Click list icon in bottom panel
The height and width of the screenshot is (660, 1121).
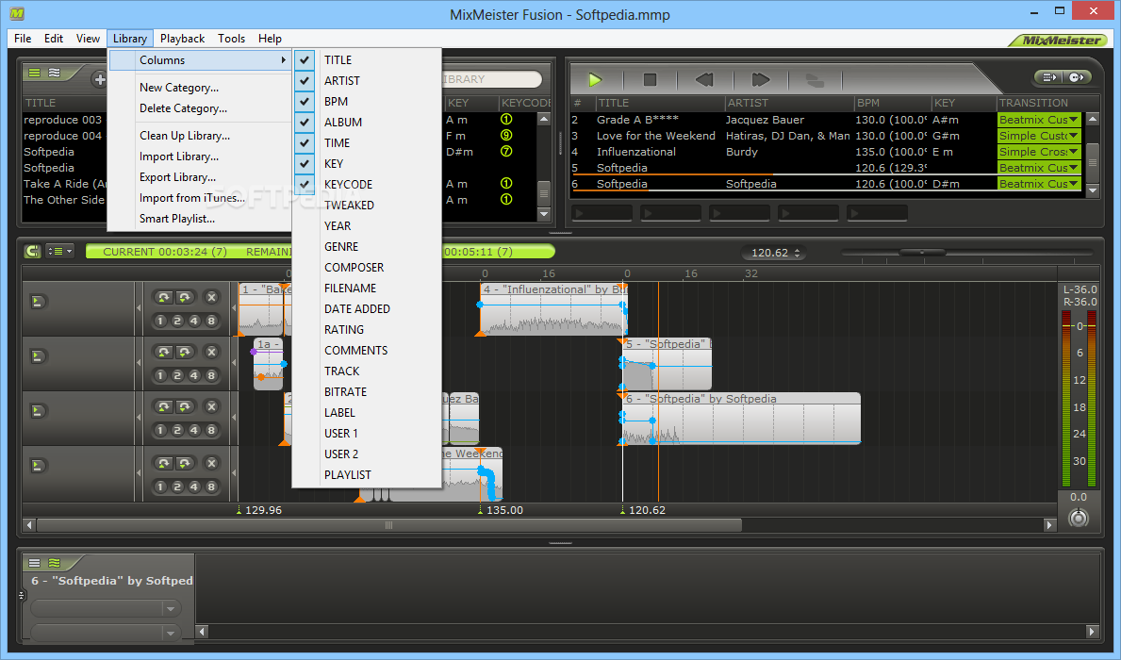tap(34, 563)
